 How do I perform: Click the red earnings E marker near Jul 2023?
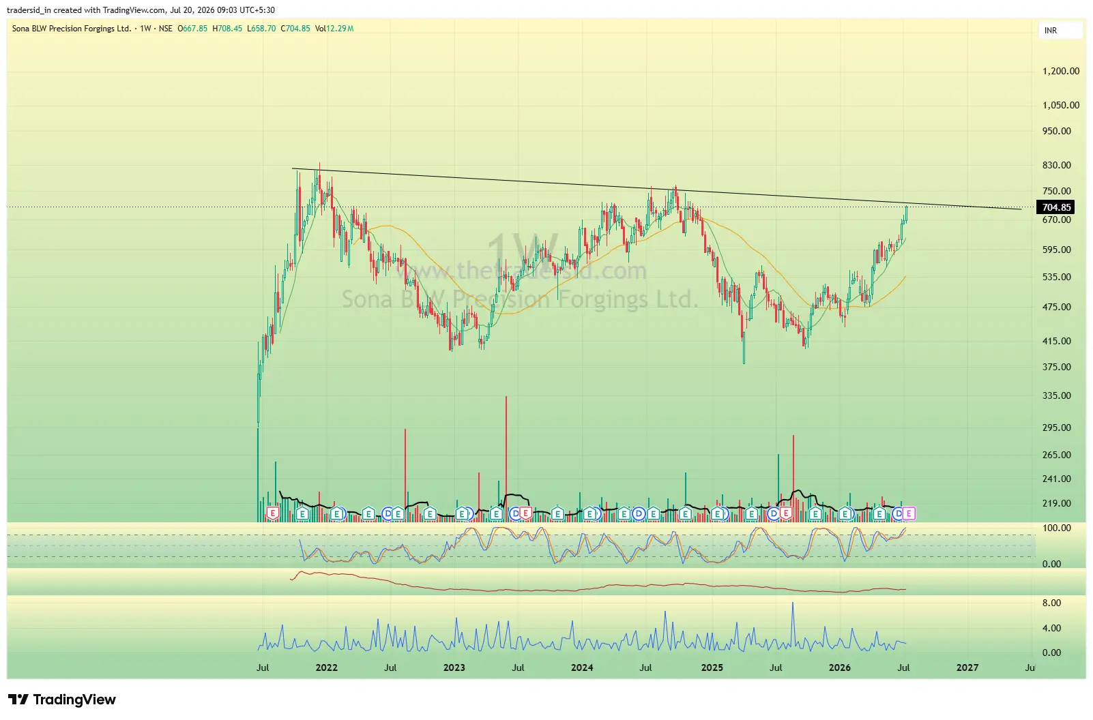pos(525,513)
